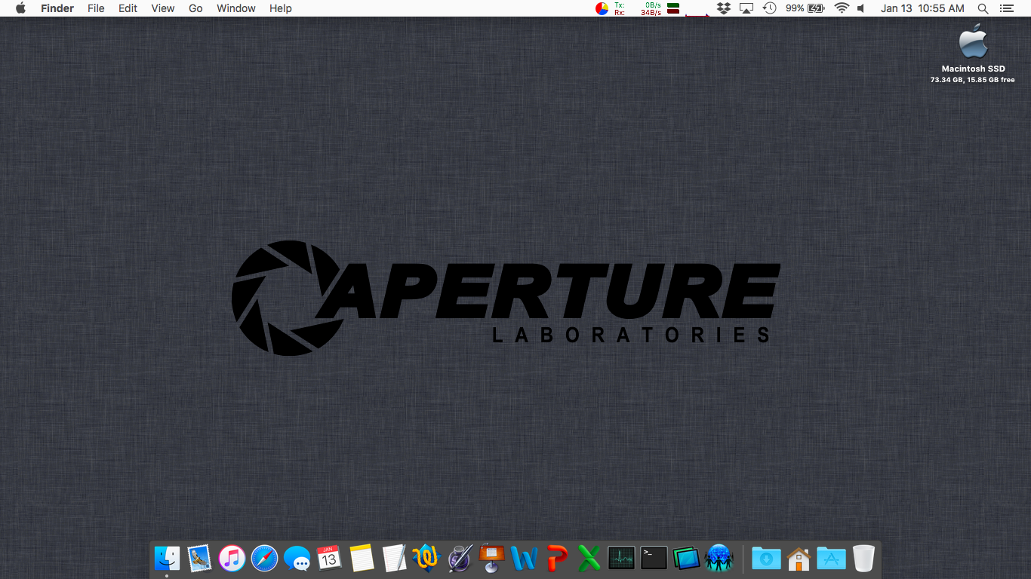Launch the yellow Notes app
Image resolution: width=1031 pixels, height=579 pixels.
pos(362,559)
